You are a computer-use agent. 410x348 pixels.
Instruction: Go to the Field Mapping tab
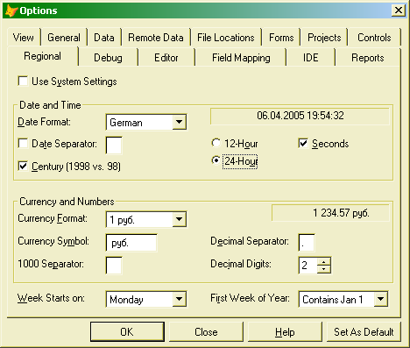pyautogui.click(x=241, y=58)
